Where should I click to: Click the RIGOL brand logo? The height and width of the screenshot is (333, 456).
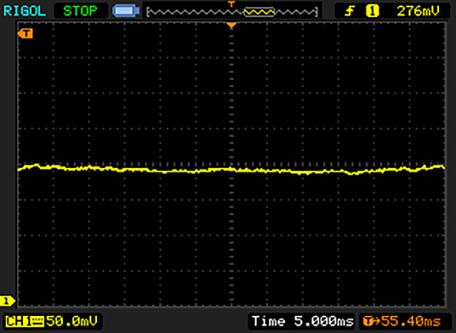pos(24,11)
